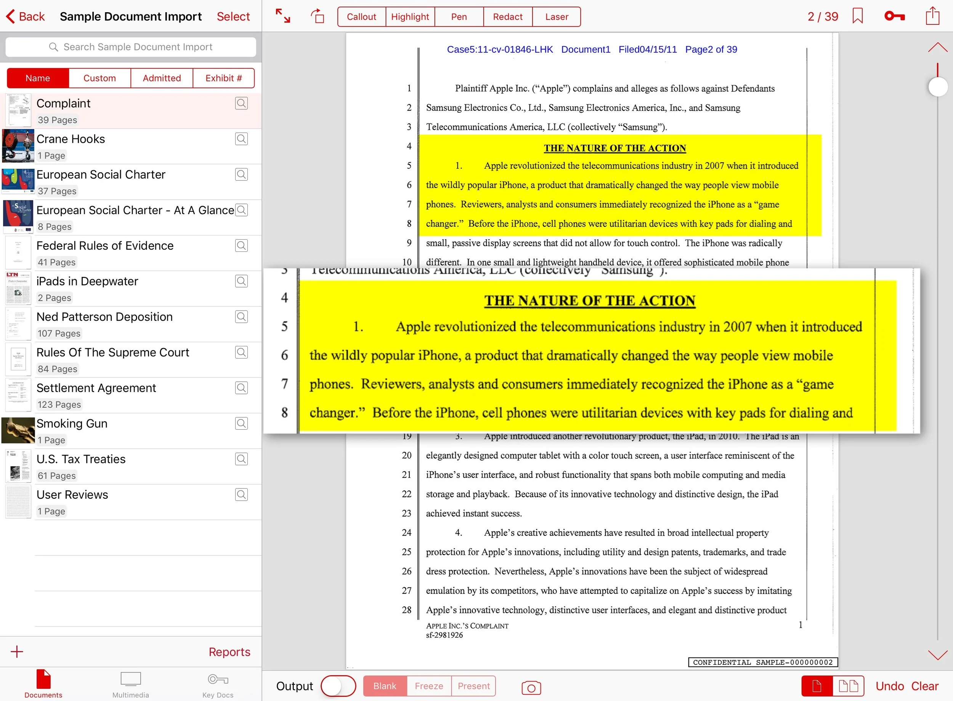The width and height of the screenshot is (953, 701).
Task: Take a snapshot with camera icon
Action: [531, 687]
